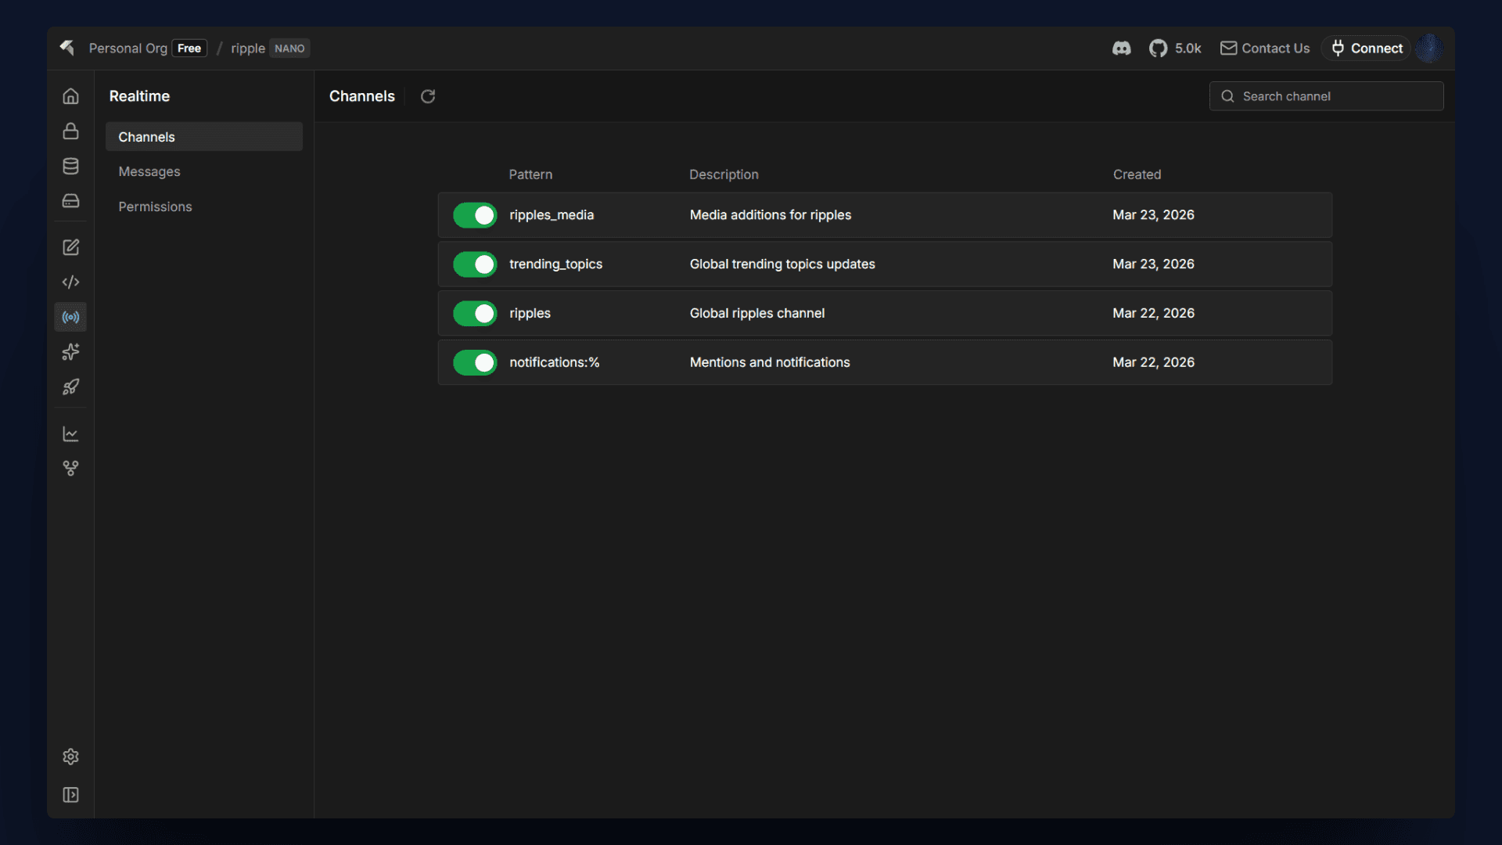Screen dimensions: 1502x845
Task: Disable the ripples_media channel toggle
Action: point(475,215)
